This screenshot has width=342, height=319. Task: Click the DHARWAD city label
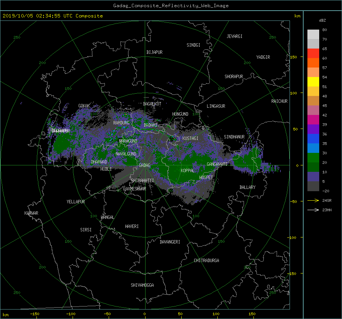(x=99, y=162)
